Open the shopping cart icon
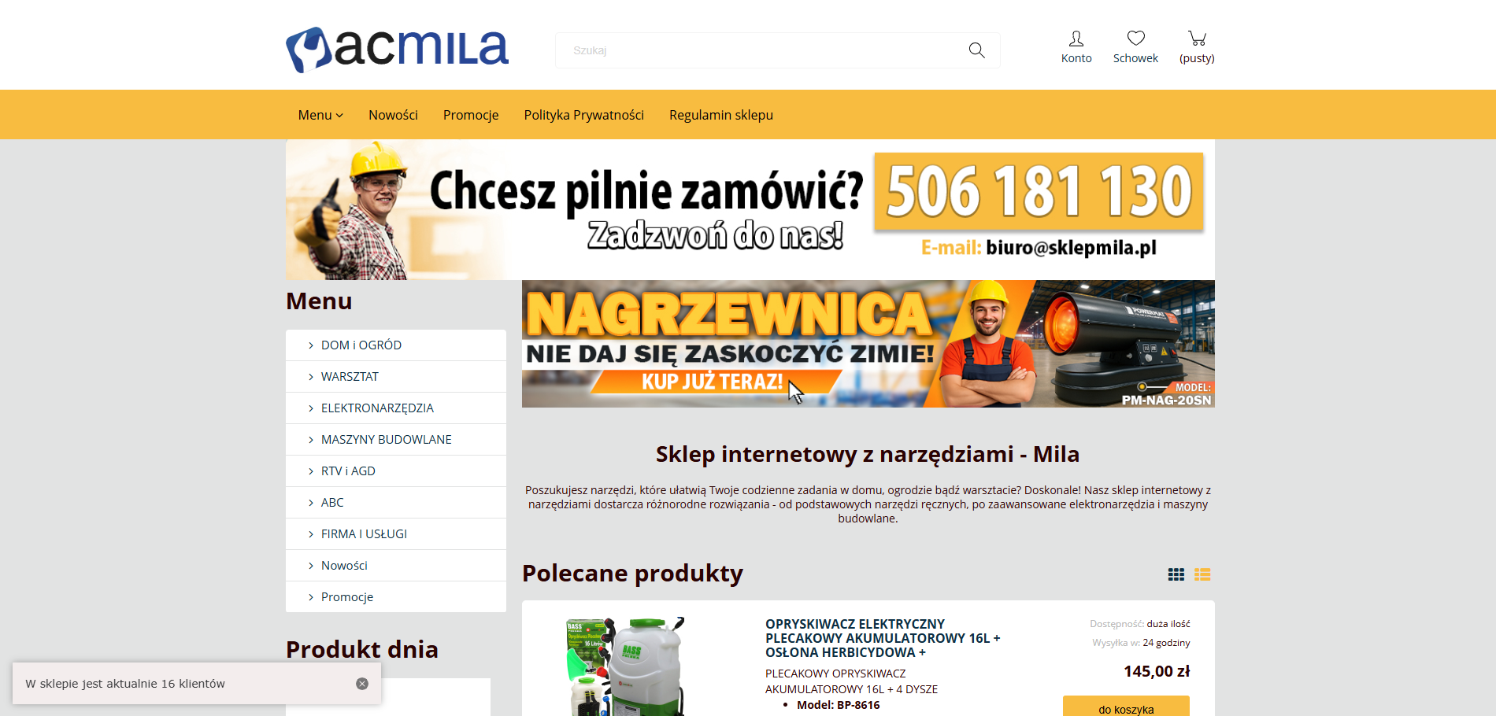 pos(1197,38)
